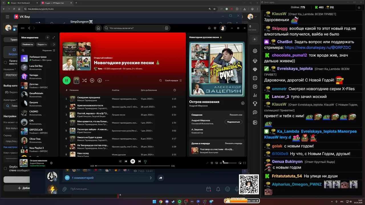Image resolution: width=365 pixels, height=205 pixels.
Task: Pause playlist with big green button
Action: tap(66, 81)
